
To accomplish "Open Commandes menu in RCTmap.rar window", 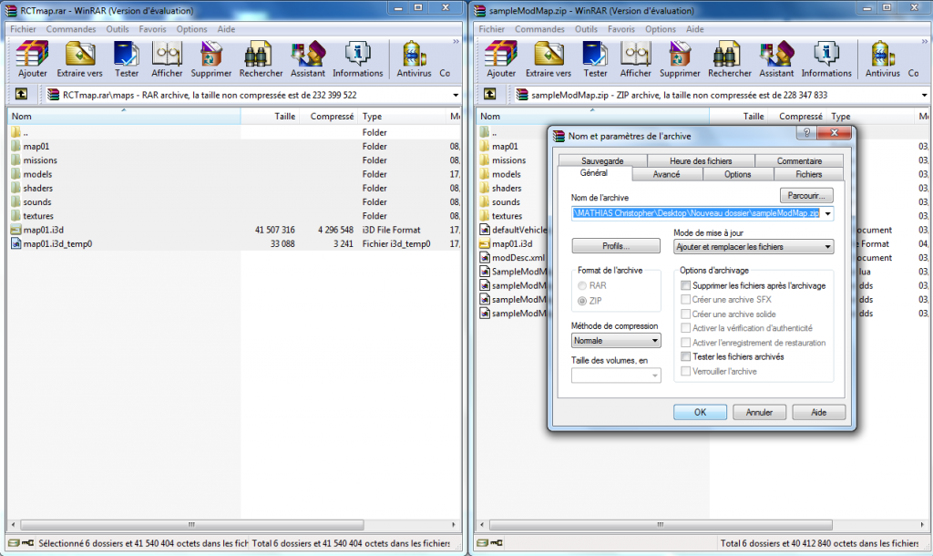I will (x=71, y=29).
